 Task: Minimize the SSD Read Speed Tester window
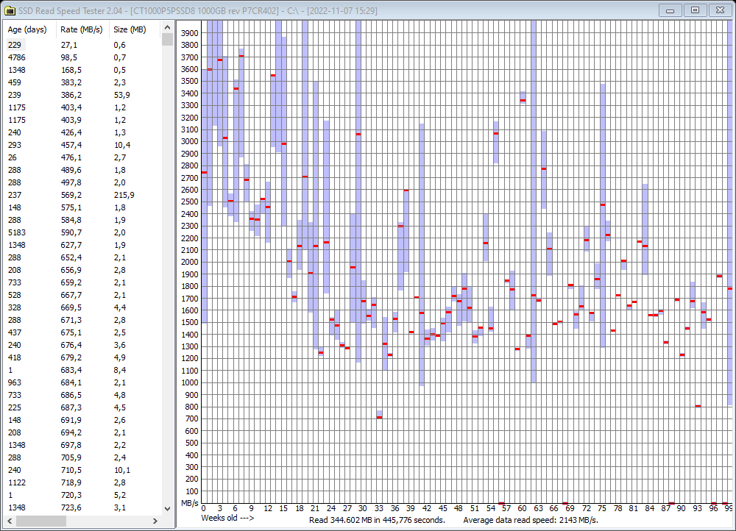pos(670,10)
